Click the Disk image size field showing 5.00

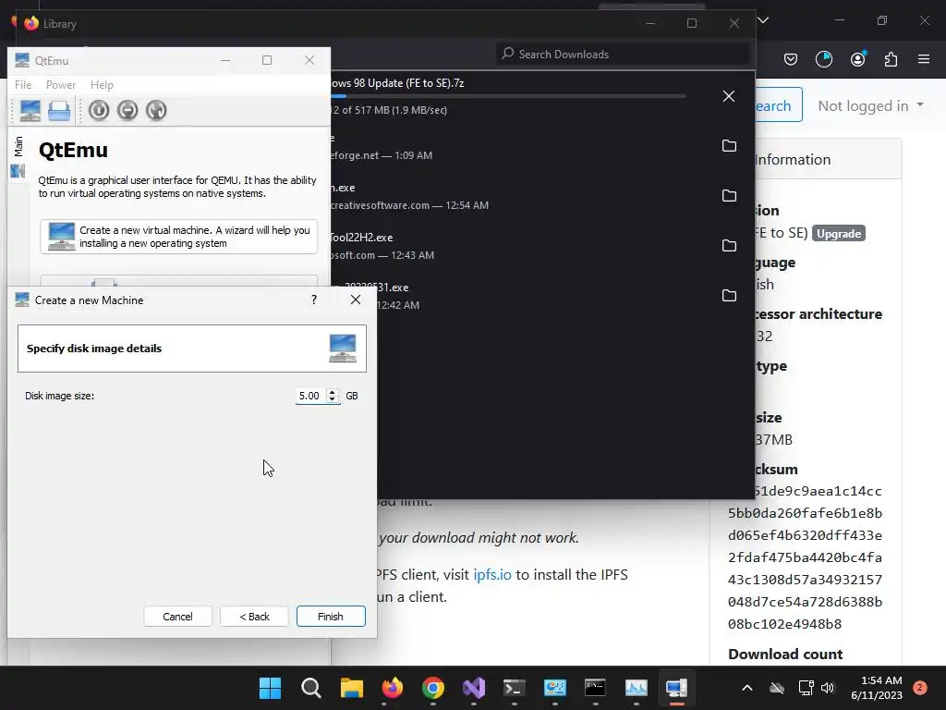(x=310, y=396)
